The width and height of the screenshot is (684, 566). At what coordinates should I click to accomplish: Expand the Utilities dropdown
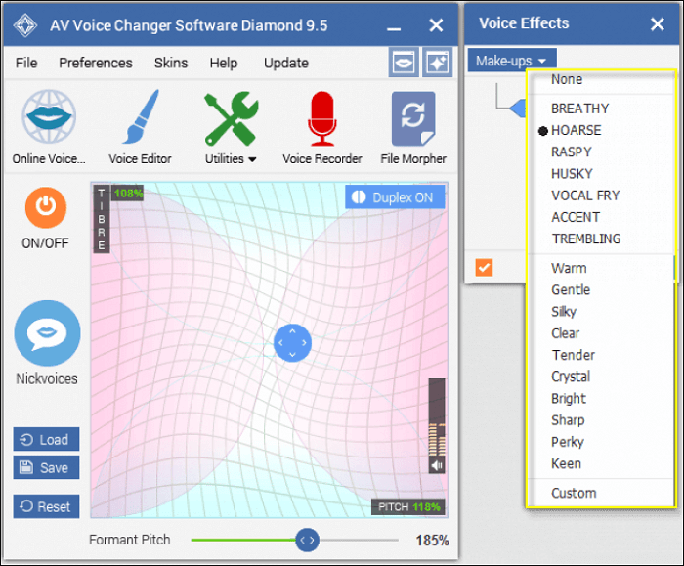coord(231,158)
